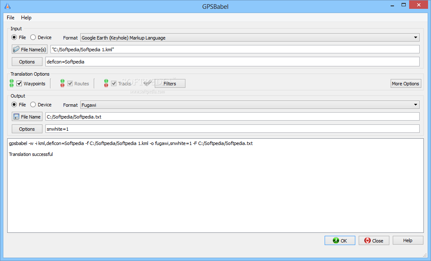431x261 pixels.
Task: Open the Output Format dropdown showing Fugawi
Action: pyautogui.click(x=250, y=105)
